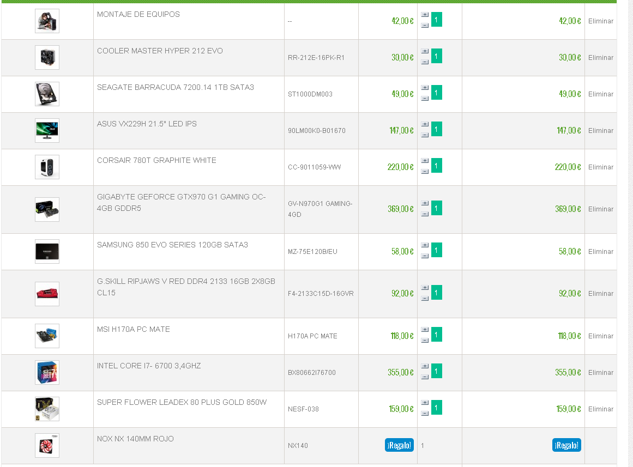
Task: Decrease quantity of MSI H170A PC MATE
Action: pos(425,341)
